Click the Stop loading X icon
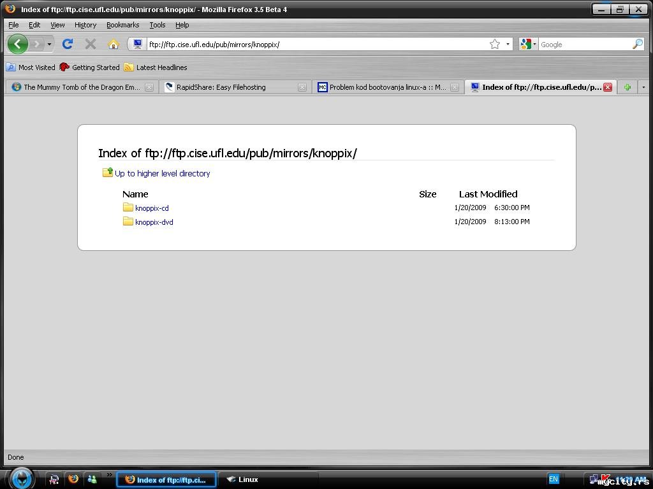 pos(91,44)
